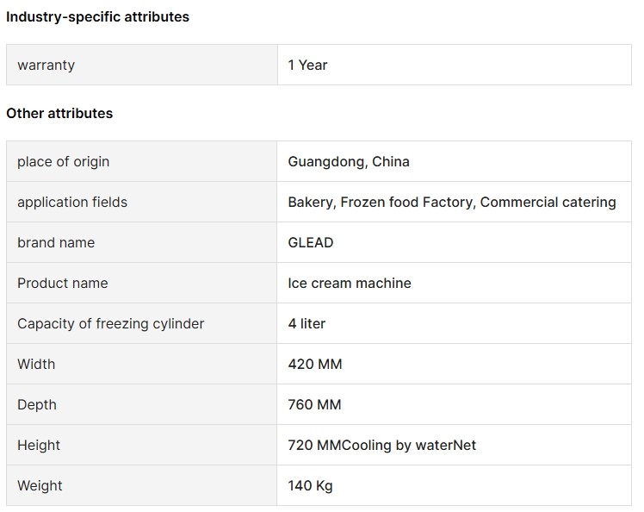This screenshot has height=512, width=644.
Task: Select the Weight label cell
Action: 142,485
